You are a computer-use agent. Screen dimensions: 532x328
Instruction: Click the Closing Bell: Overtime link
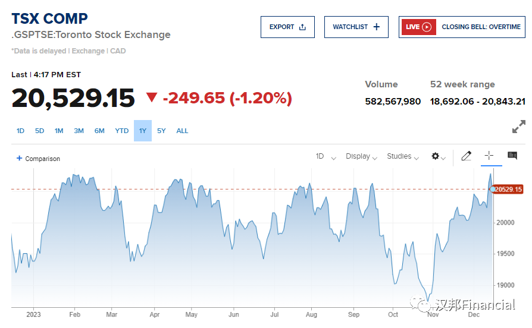tap(481, 27)
